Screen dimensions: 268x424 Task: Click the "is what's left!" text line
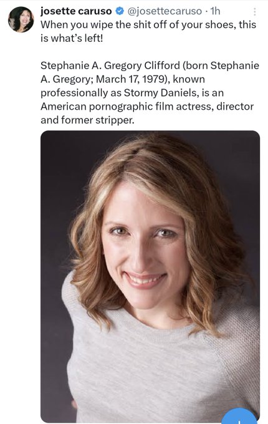click(x=72, y=38)
